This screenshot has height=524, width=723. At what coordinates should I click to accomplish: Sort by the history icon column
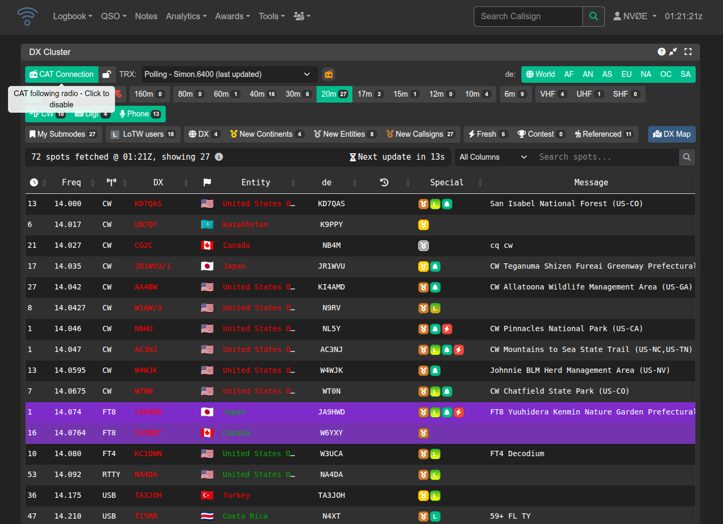pyautogui.click(x=384, y=183)
